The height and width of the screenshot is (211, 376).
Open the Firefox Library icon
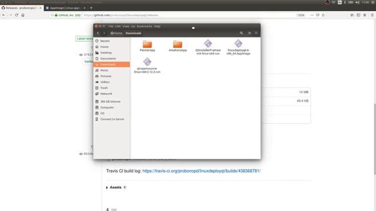pyautogui.click(x=352, y=15)
